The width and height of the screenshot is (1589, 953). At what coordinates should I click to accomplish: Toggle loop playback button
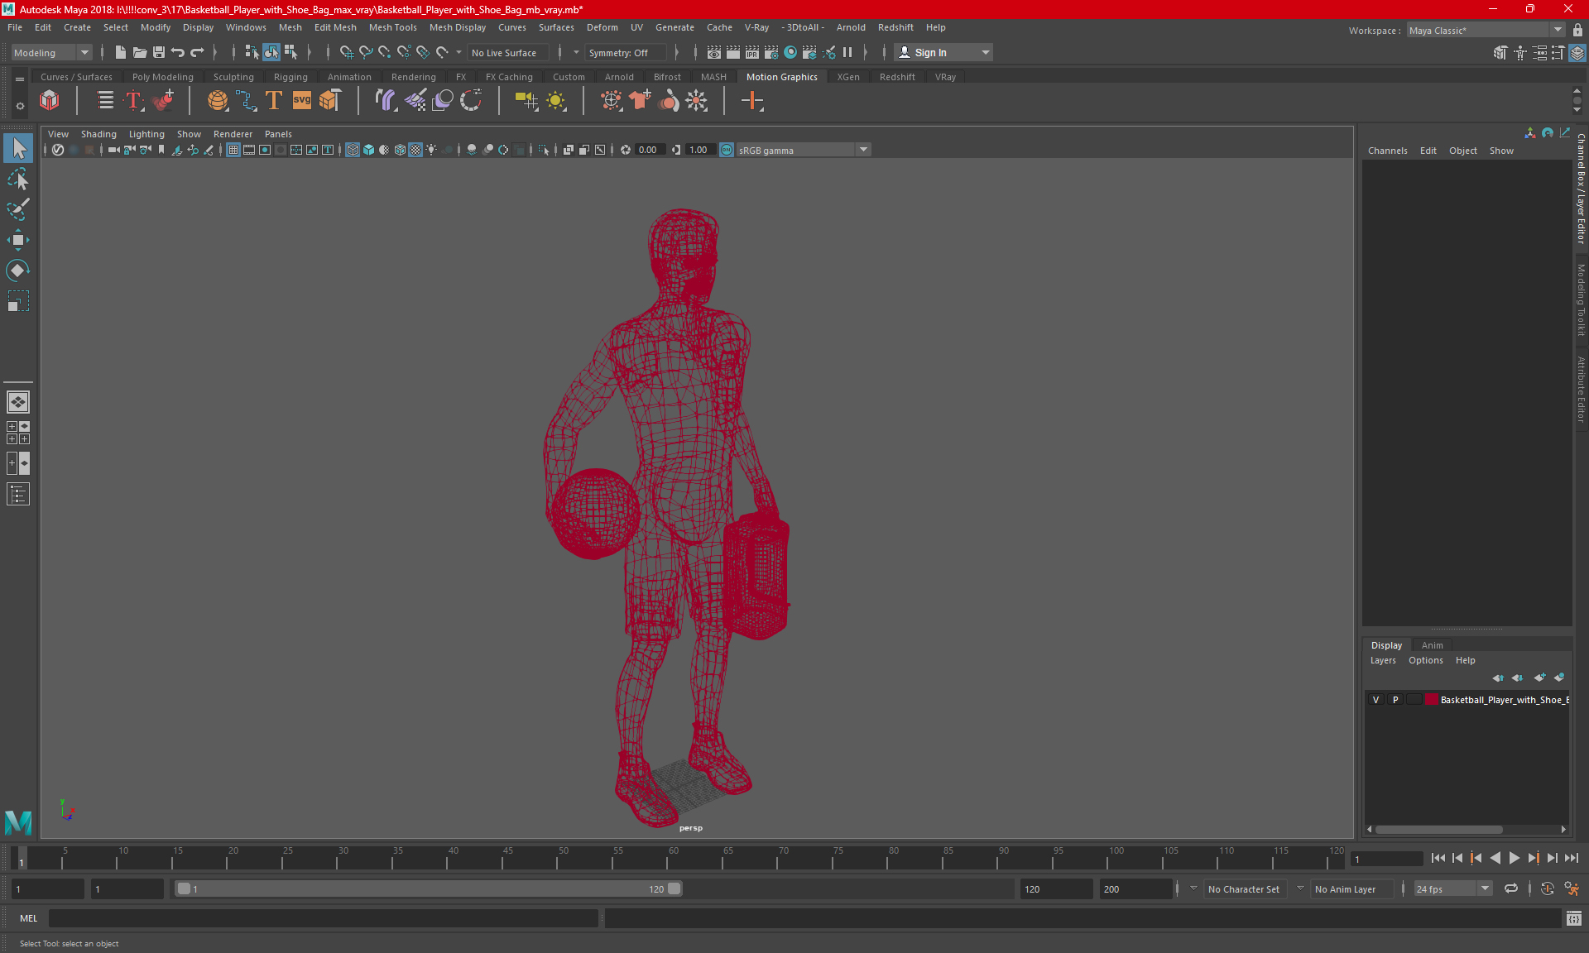coord(1511,888)
